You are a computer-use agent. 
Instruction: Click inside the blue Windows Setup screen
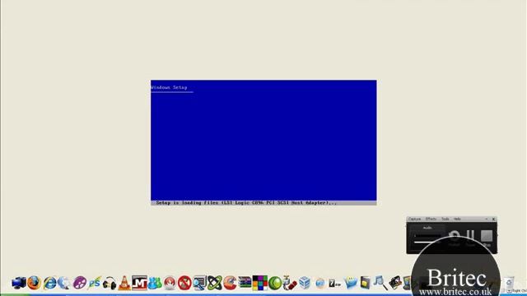click(x=263, y=141)
